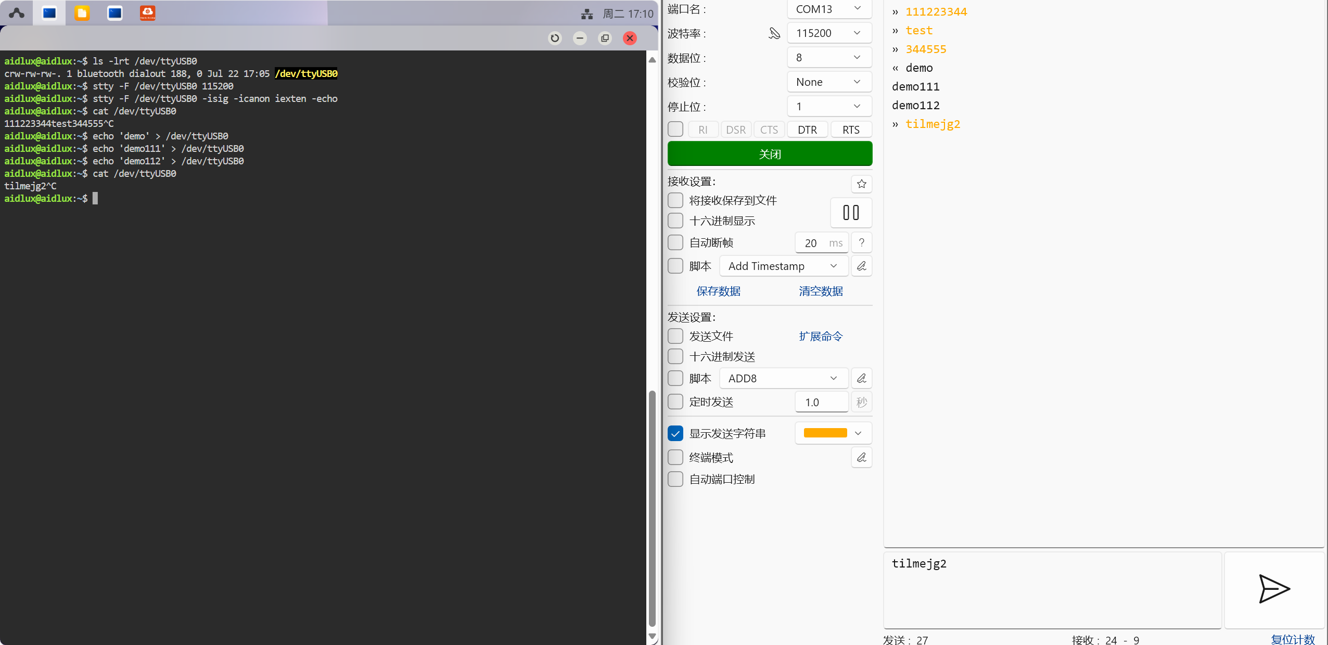Click the edit pencil beside Add Timestamp
The image size is (1328, 645).
pyautogui.click(x=861, y=266)
